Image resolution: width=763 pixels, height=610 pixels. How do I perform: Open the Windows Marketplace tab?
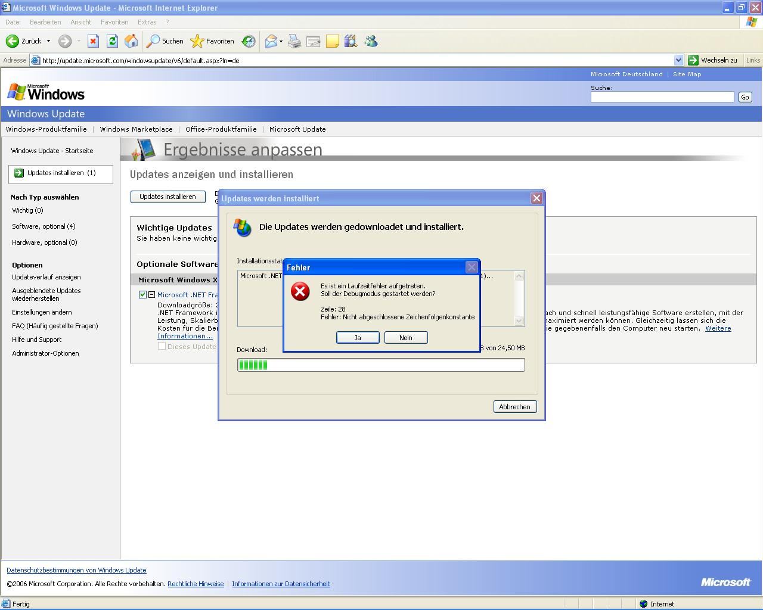pos(136,129)
